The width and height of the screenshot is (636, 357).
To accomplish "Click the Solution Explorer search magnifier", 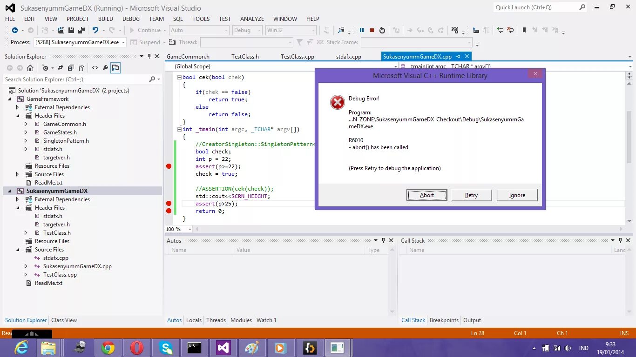I will [x=152, y=79].
